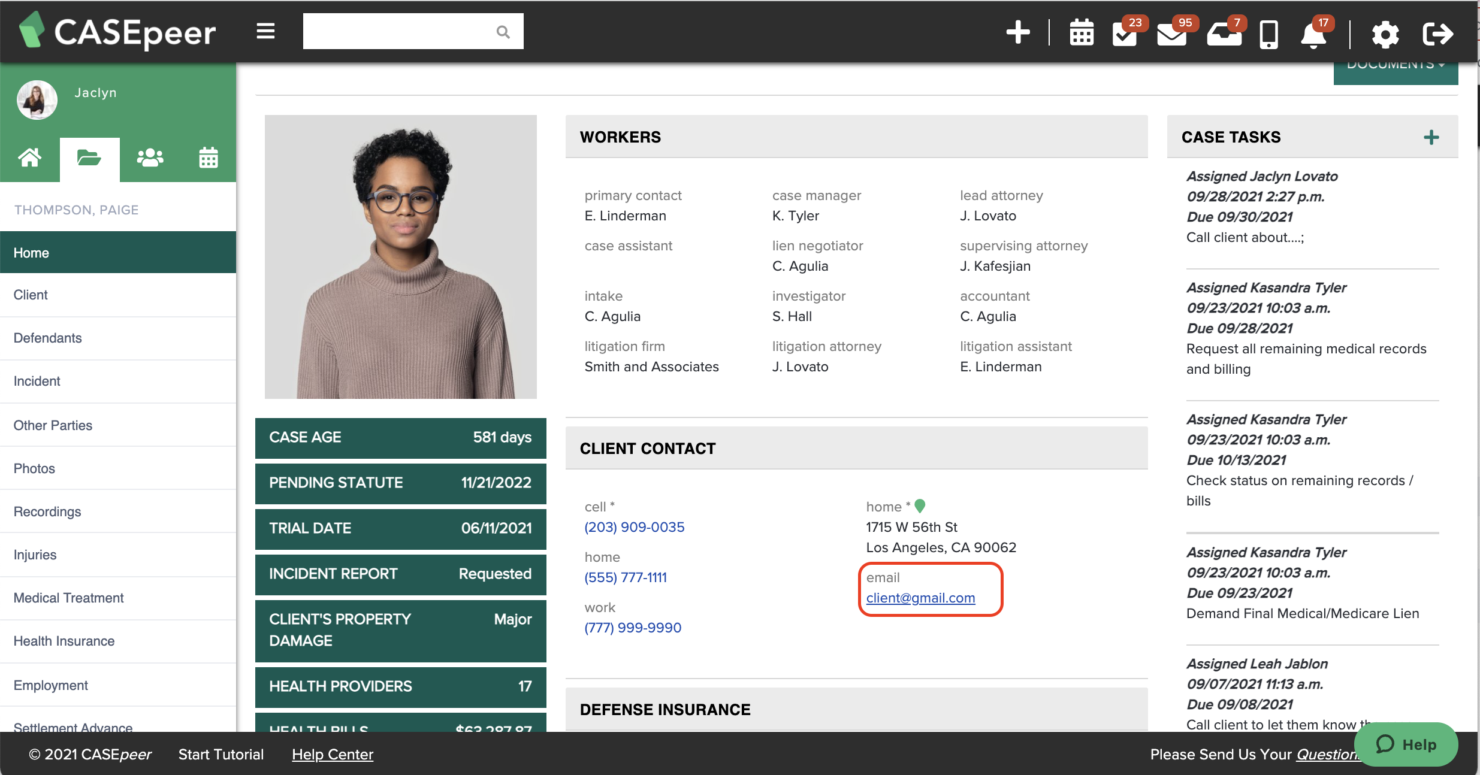Open the Recordings sidebar section
Viewport: 1480px width, 775px height.
pos(118,511)
